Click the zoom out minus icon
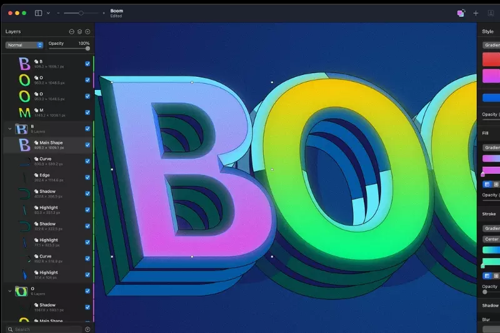500x333 pixels. (x=58, y=12)
